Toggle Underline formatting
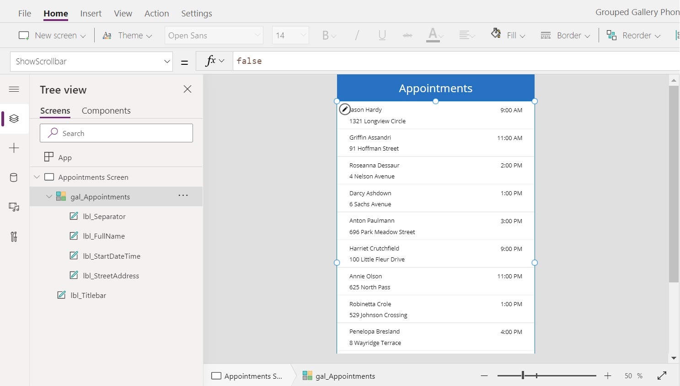Screen dimensions: 680x386 point(382,35)
